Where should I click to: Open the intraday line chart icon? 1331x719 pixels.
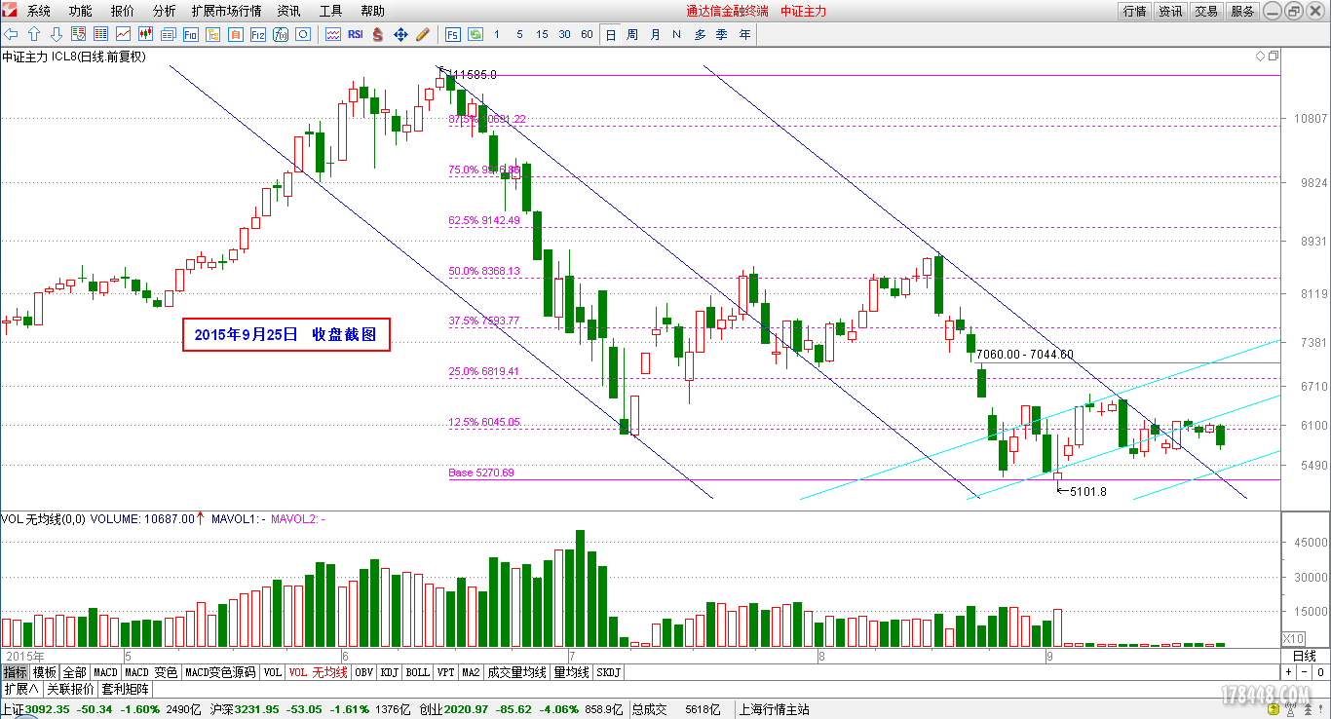click(x=124, y=34)
